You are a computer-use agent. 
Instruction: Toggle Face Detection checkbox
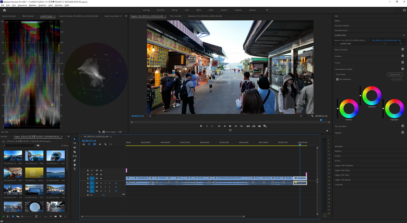click(337, 79)
